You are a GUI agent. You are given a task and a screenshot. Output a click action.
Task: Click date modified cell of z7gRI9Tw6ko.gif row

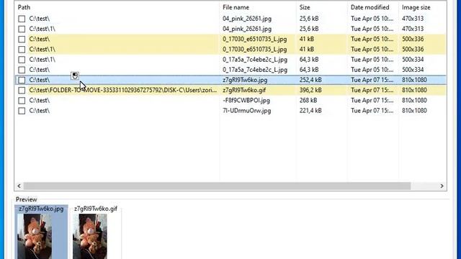pos(372,90)
